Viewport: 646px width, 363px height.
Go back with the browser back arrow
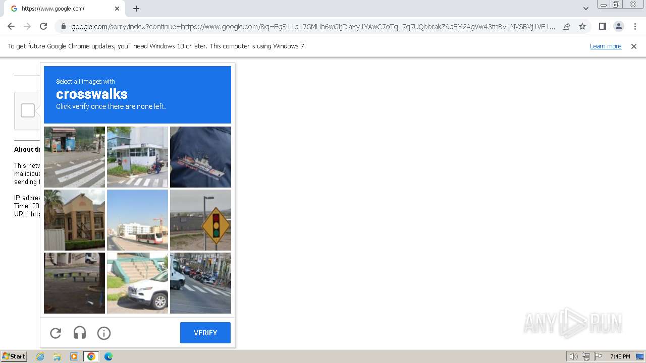(x=11, y=26)
